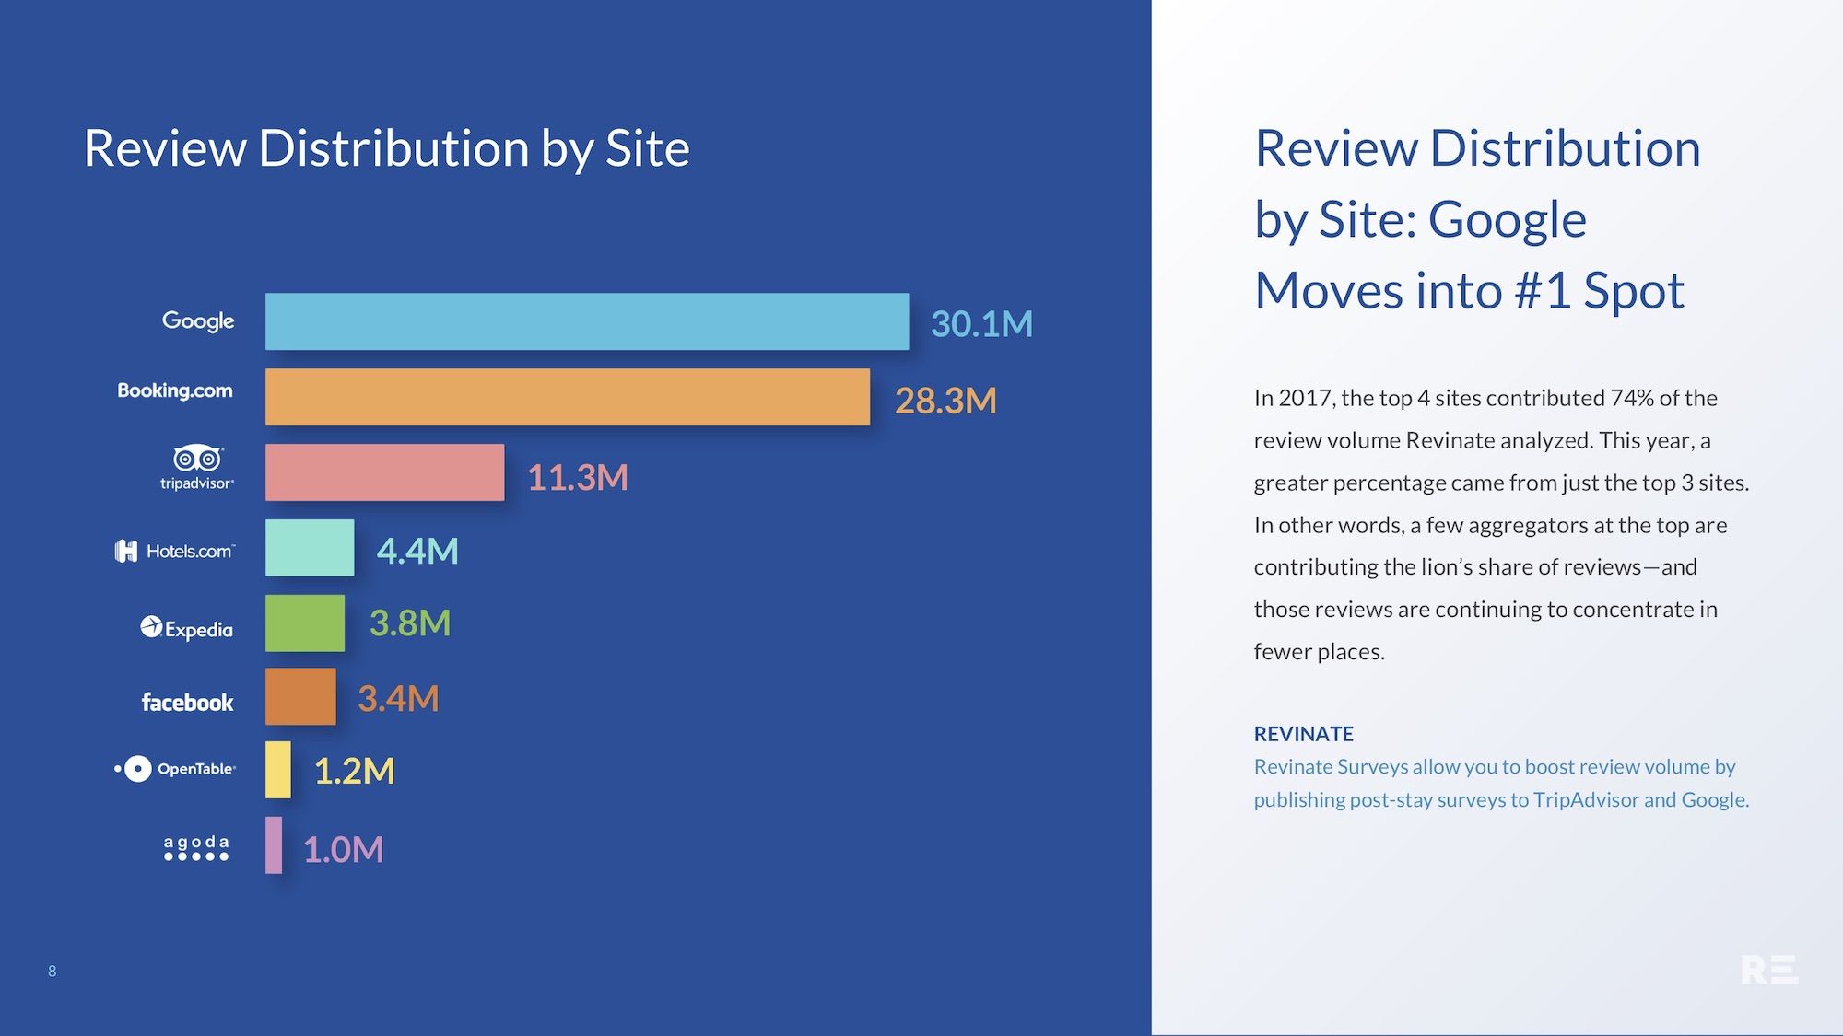
Task: Select the mint Hotels.com bar
Action: (x=310, y=548)
